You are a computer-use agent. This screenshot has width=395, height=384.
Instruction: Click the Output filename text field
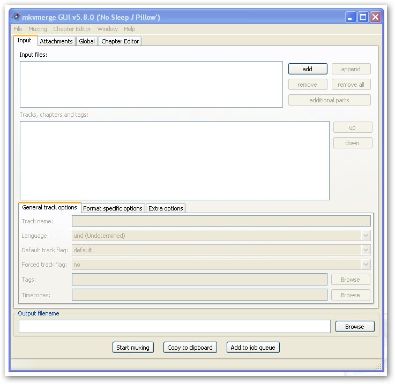[x=174, y=327]
